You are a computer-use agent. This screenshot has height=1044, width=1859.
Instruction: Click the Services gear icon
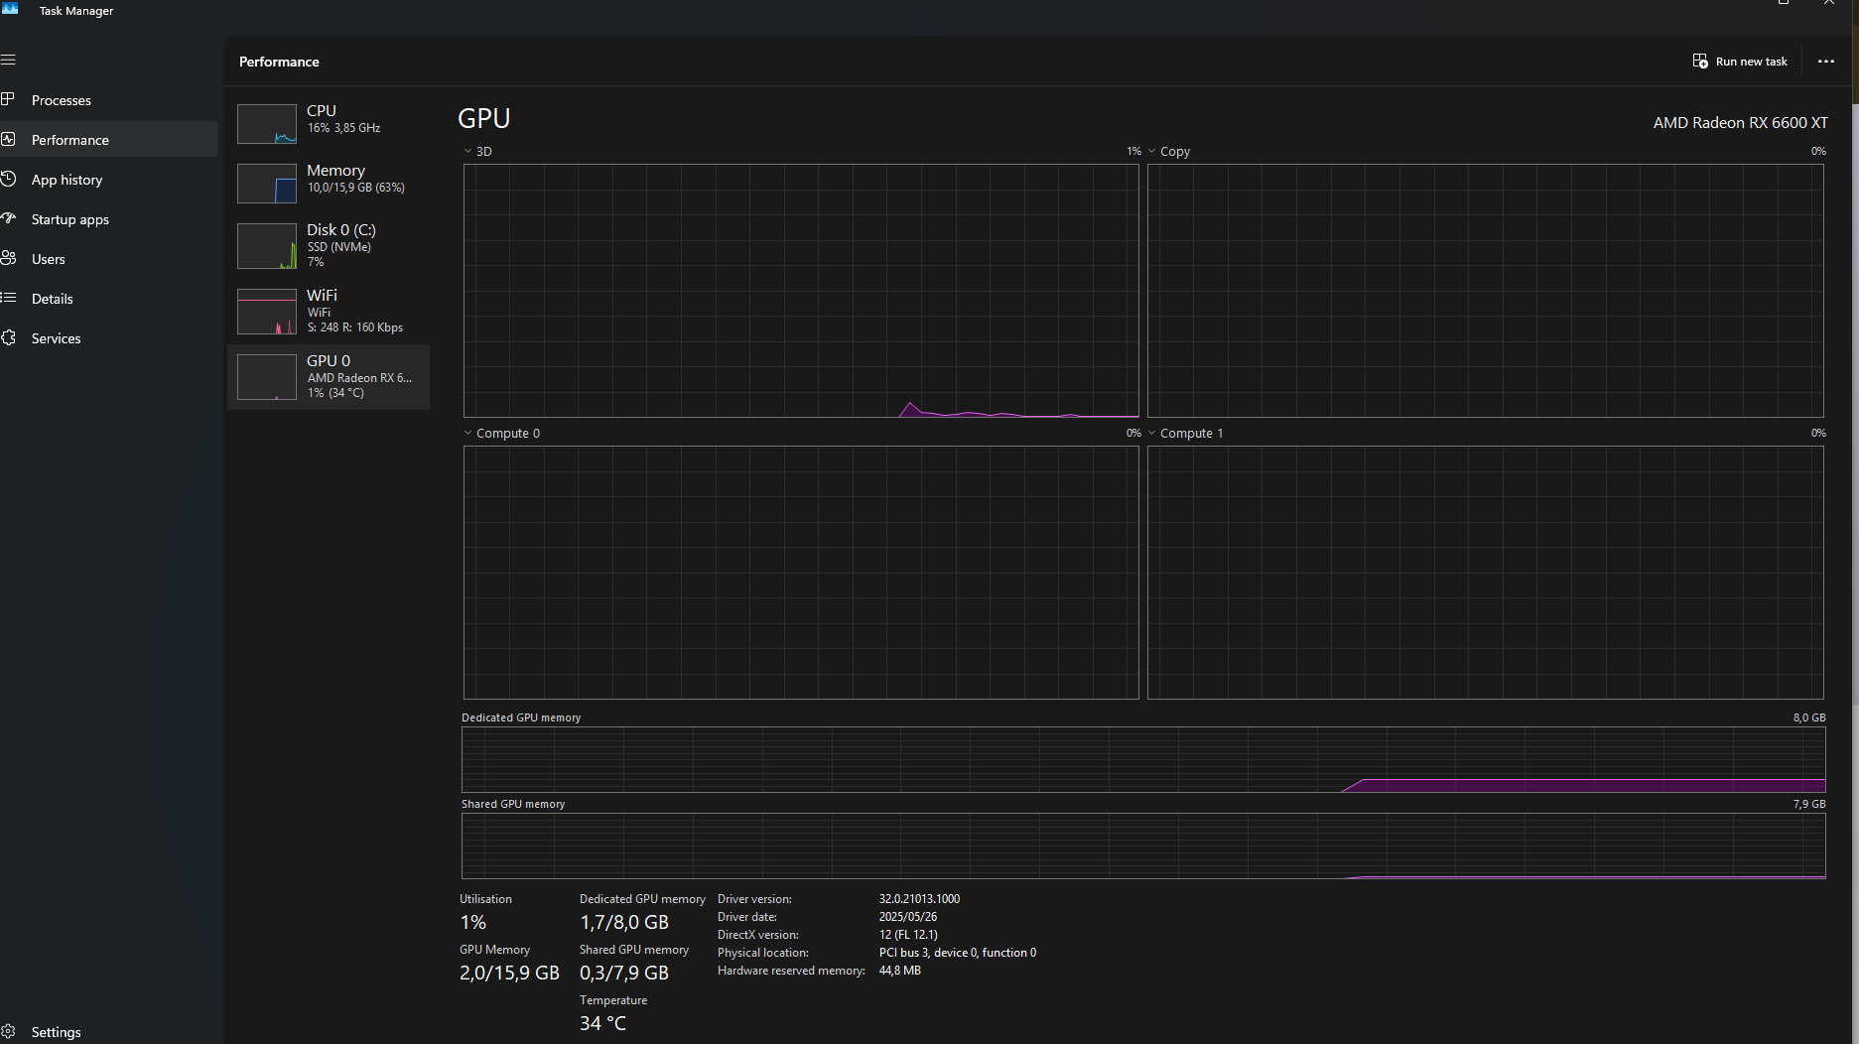[x=9, y=337]
